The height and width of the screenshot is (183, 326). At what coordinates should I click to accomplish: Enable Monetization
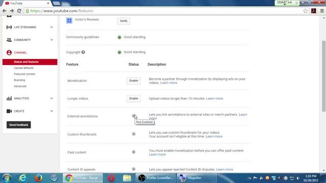[x=133, y=81]
